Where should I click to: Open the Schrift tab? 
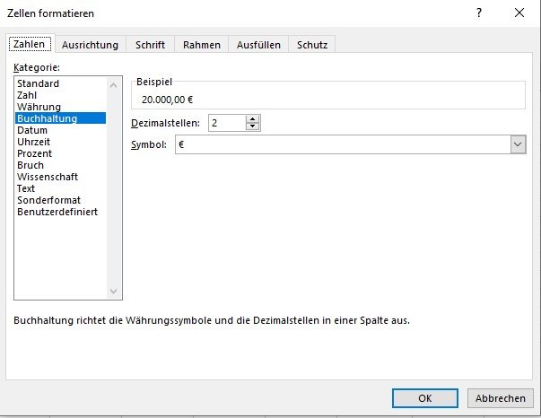pyautogui.click(x=150, y=45)
